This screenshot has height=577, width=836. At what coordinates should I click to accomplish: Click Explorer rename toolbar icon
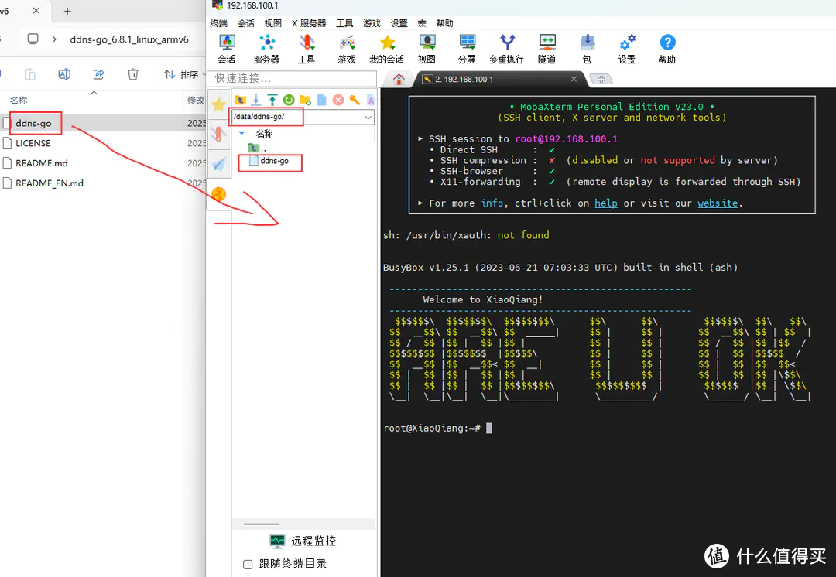pyautogui.click(x=64, y=74)
